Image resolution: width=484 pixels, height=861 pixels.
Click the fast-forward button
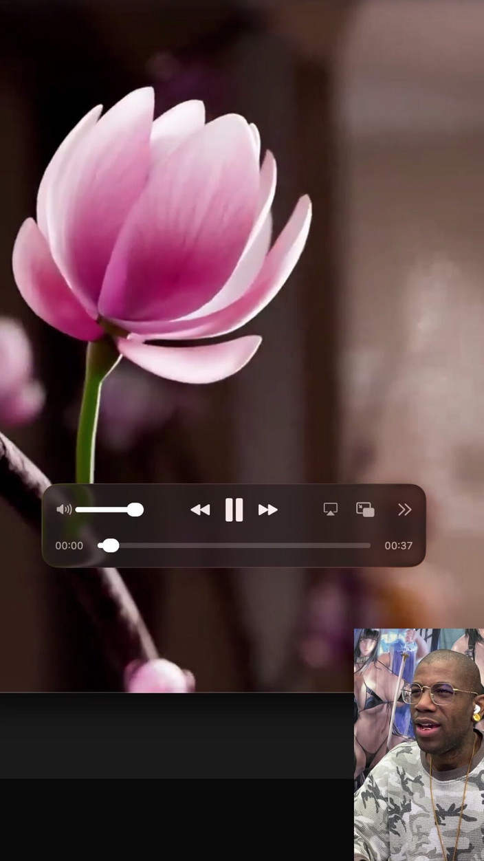tap(267, 510)
